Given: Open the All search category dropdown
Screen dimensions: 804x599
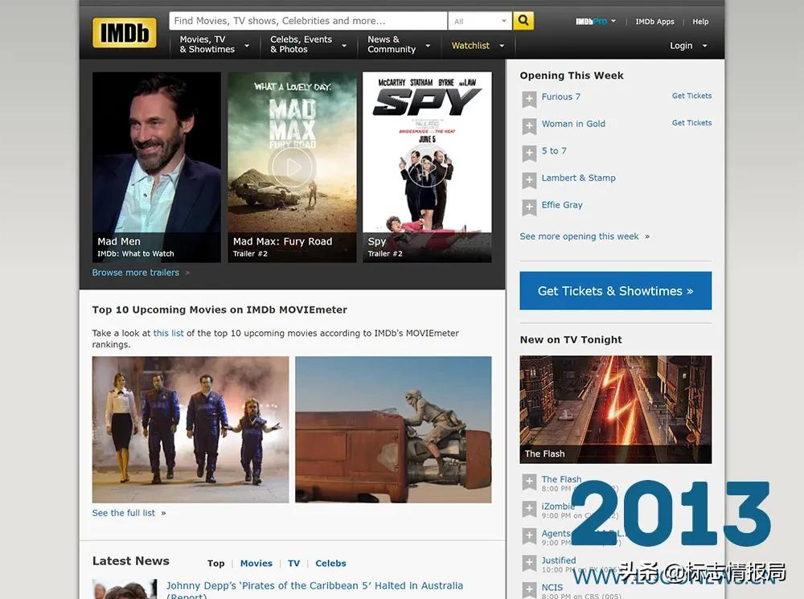Looking at the screenshot, I should 481,22.
